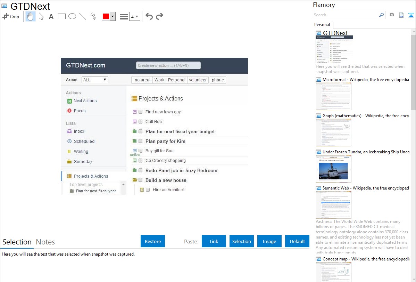Viewport: 416px width, 282px height.
Task: Click the open folder icon beside Build a new house
Action: tap(135, 180)
